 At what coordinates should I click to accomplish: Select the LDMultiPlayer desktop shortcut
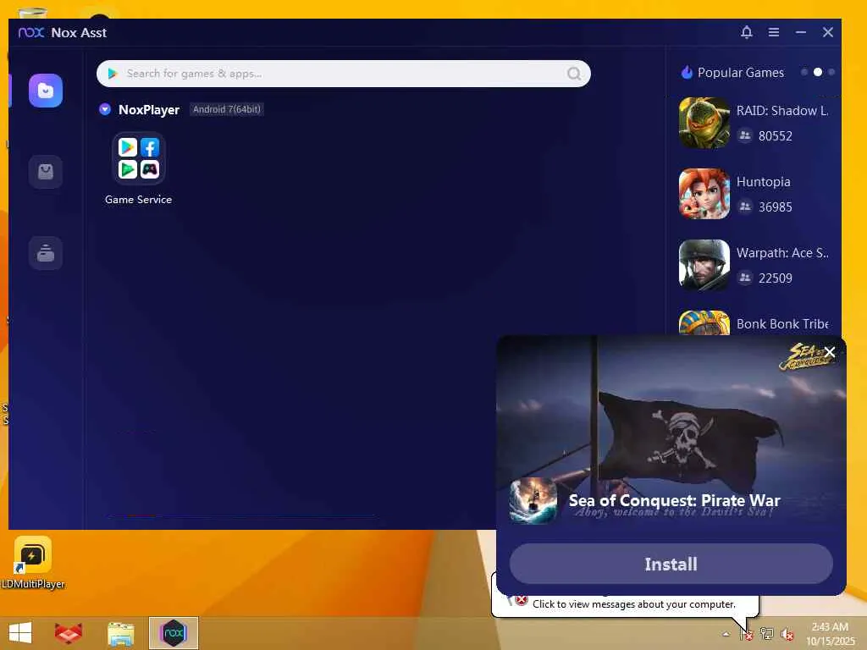click(x=33, y=563)
